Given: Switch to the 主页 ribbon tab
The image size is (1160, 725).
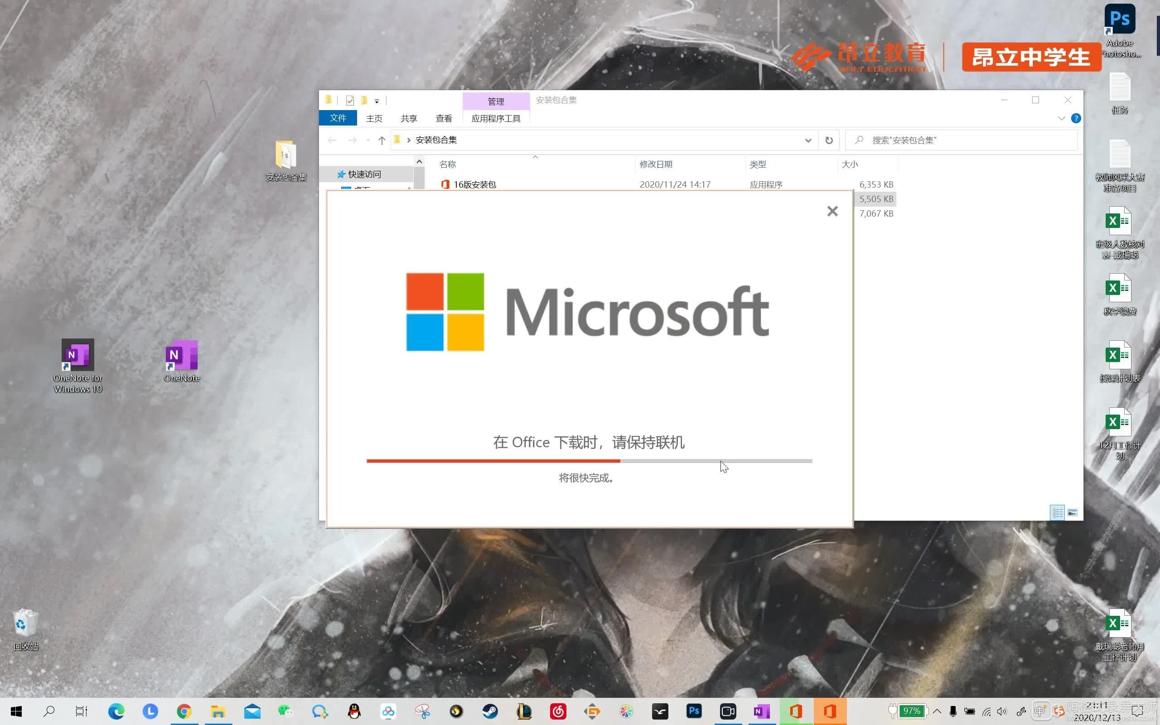Looking at the screenshot, I should pyautogui.click(x=374, y=118).
